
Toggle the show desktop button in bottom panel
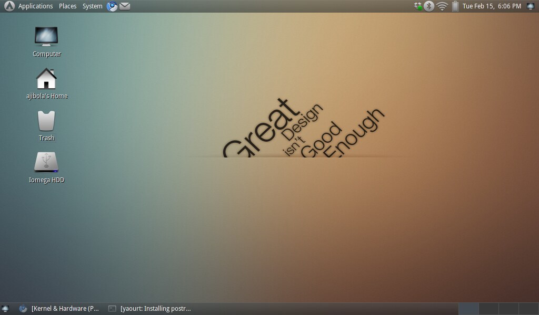coord(5,309)
